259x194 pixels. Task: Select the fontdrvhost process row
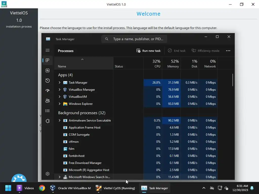[136, 156]
